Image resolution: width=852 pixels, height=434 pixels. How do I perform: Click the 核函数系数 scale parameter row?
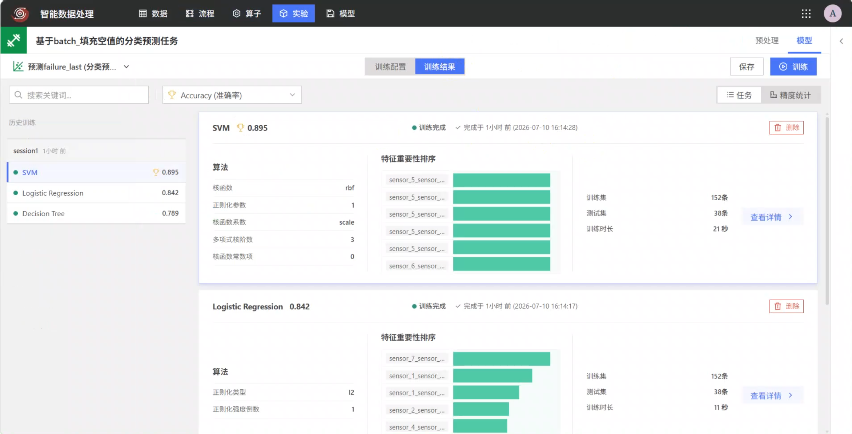(283, 222)
